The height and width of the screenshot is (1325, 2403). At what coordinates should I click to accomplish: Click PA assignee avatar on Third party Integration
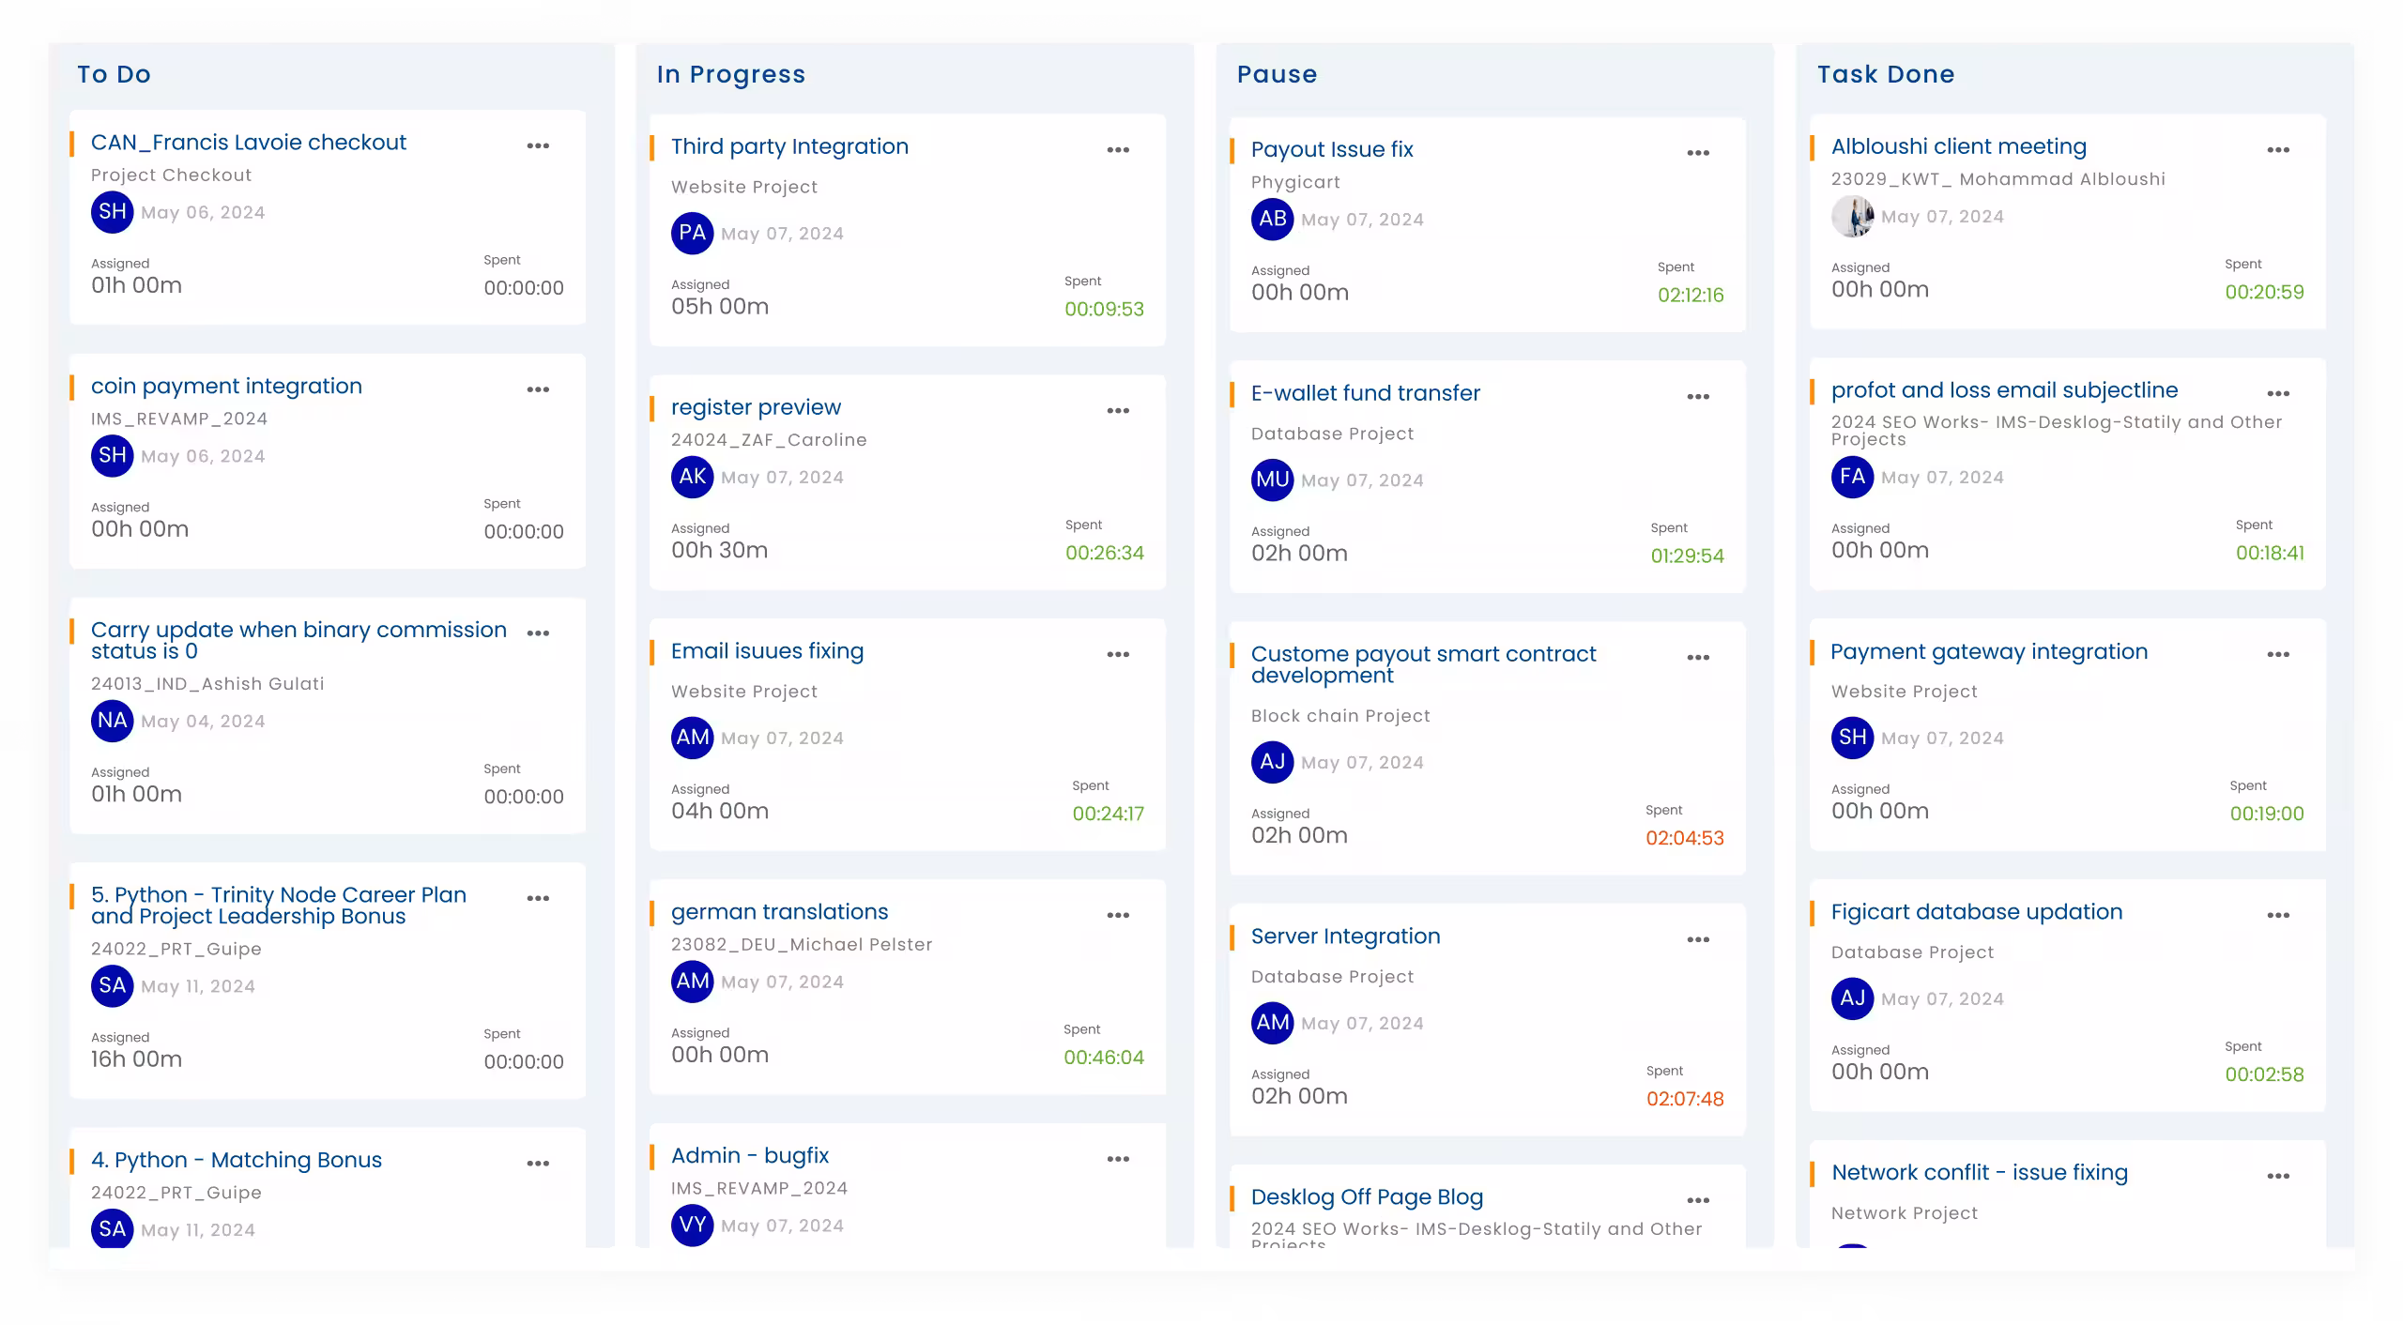coord(693,233)
